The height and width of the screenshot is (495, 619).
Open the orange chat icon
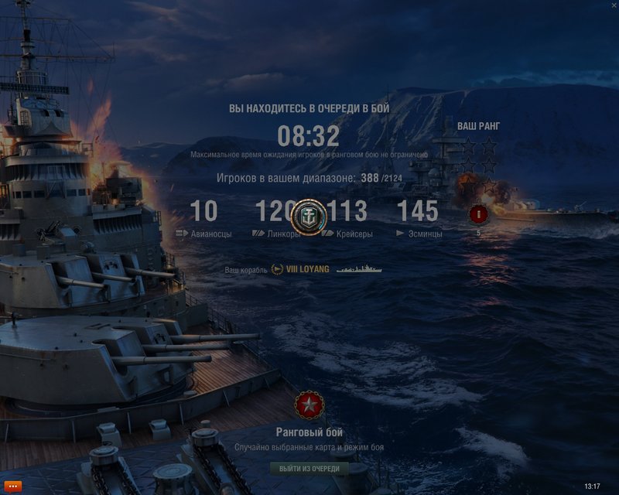click(x=12, y=486)
